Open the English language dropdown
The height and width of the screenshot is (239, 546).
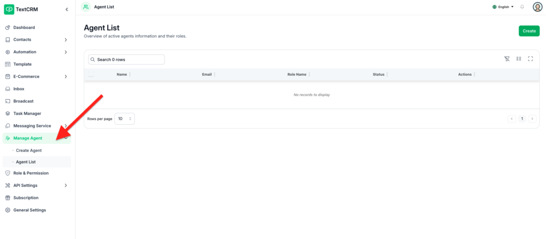(x=503, y=7)
